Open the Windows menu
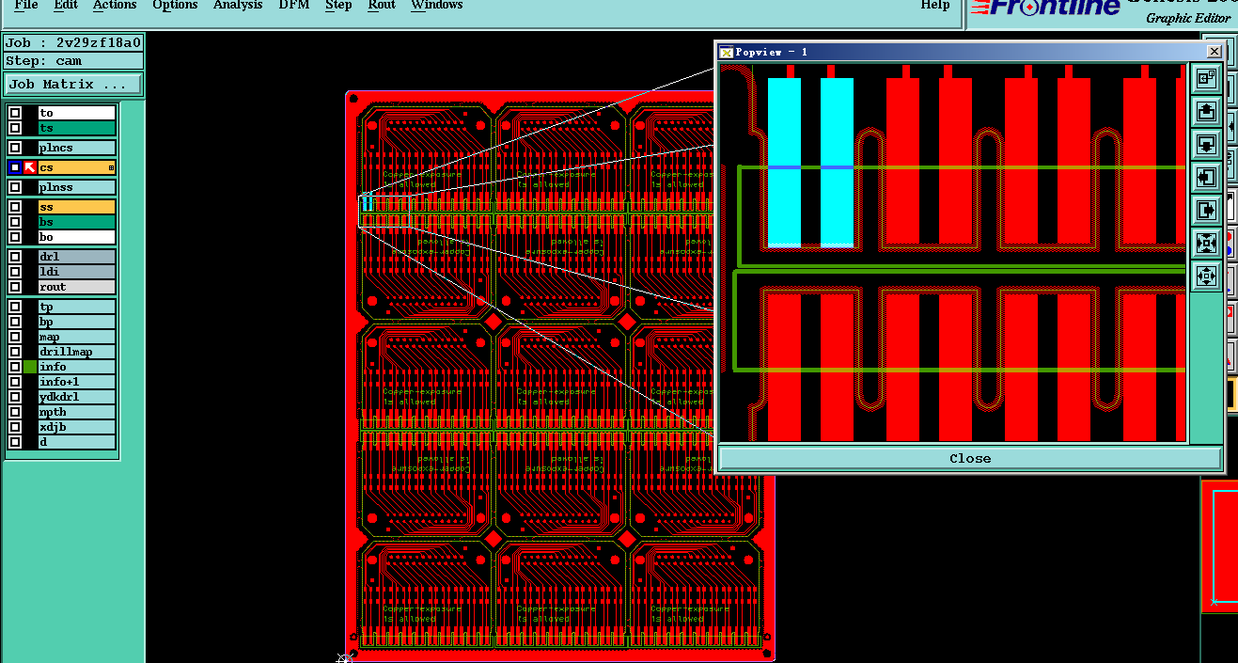 click(437, 6)
